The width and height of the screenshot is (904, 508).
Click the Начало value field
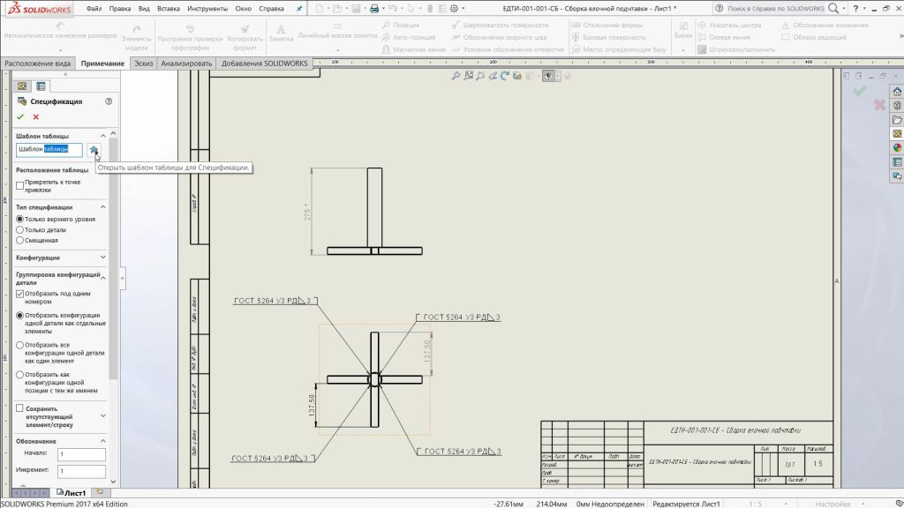tap(81, 454)
